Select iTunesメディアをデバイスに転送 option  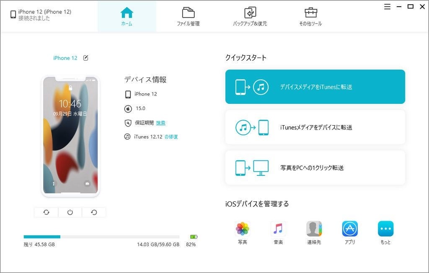click(315, 127)
